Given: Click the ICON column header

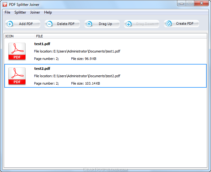Looking at the screenshot, I should pyautogui.click(x=19, y=36).
